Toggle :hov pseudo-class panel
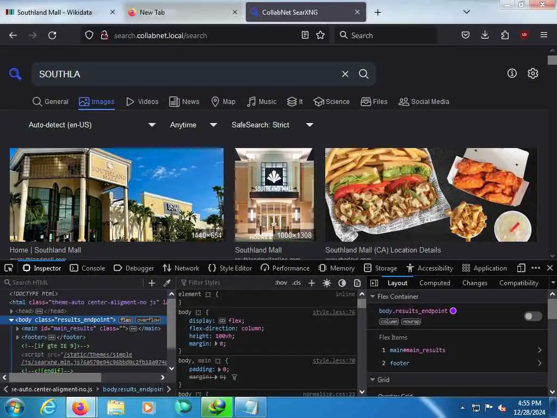Viewport: 557px width, 418px height. [281, 283]
